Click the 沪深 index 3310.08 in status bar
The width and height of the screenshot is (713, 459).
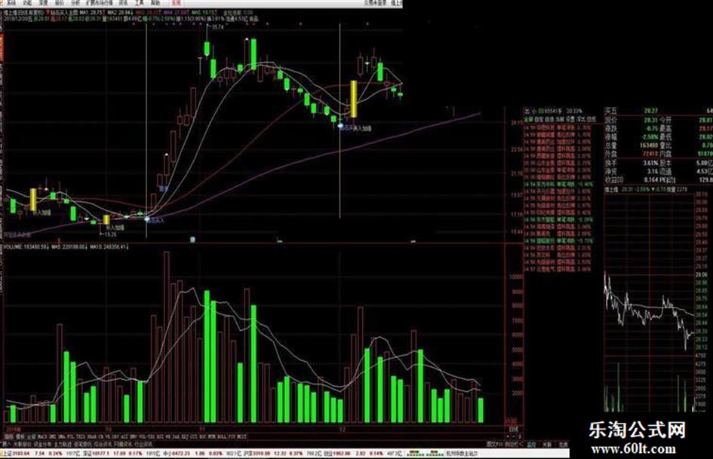click(x=257, y=453)
